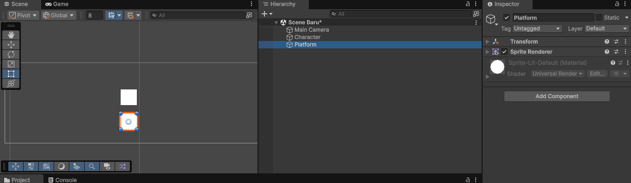
Task: Open the Shader Universal Render dropdown
Action: [557, 74]
